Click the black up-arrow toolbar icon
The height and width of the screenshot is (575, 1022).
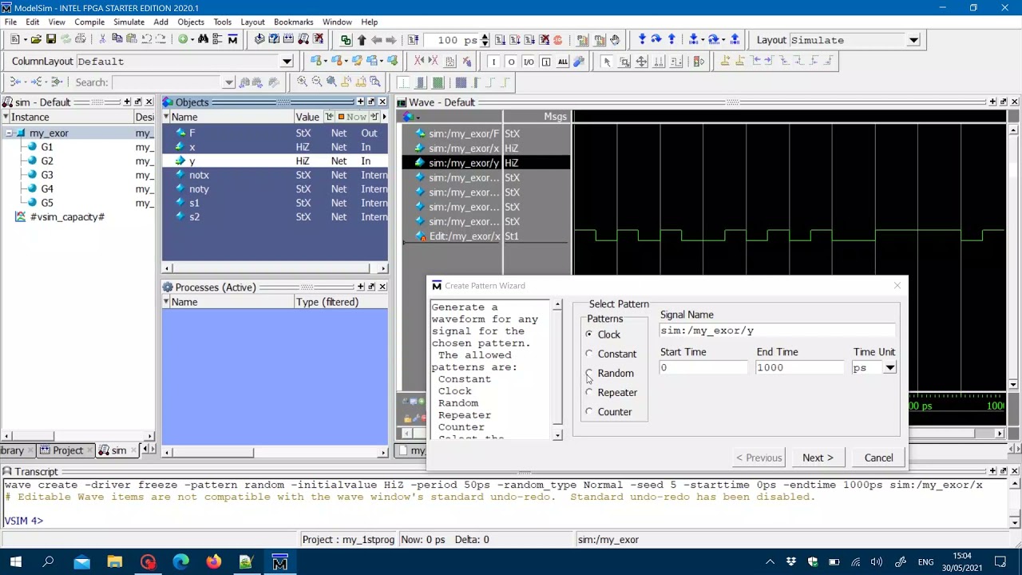tap(361, 40)
